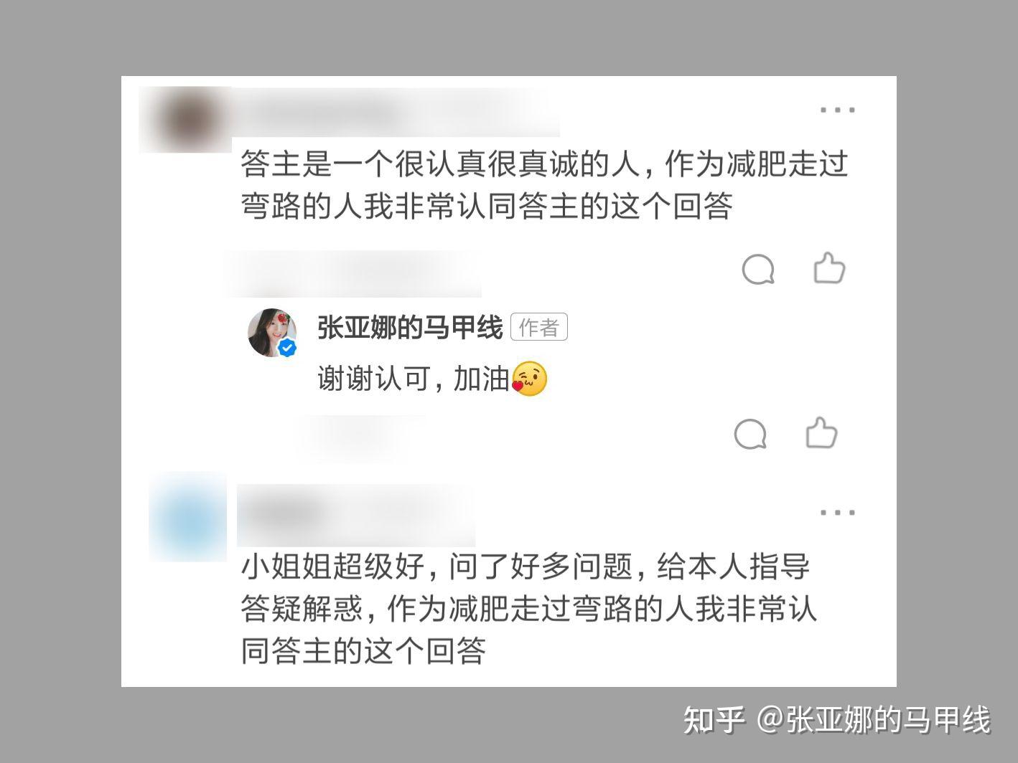The height and width of the screenshot is (763, 1018).
Task: Select the comment text starting with 小姐姐超级好
Action: 528,609
